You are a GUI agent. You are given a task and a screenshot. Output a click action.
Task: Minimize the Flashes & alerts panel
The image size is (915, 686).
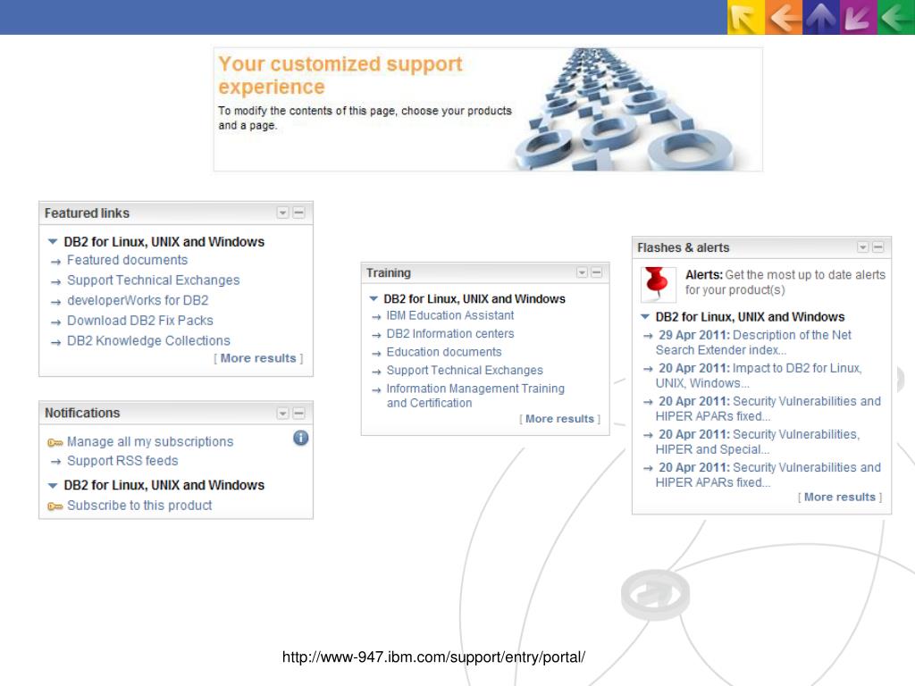point(877,247)
